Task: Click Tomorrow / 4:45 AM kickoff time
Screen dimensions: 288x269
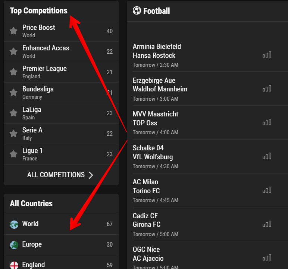Action: [x=156, y=200]
